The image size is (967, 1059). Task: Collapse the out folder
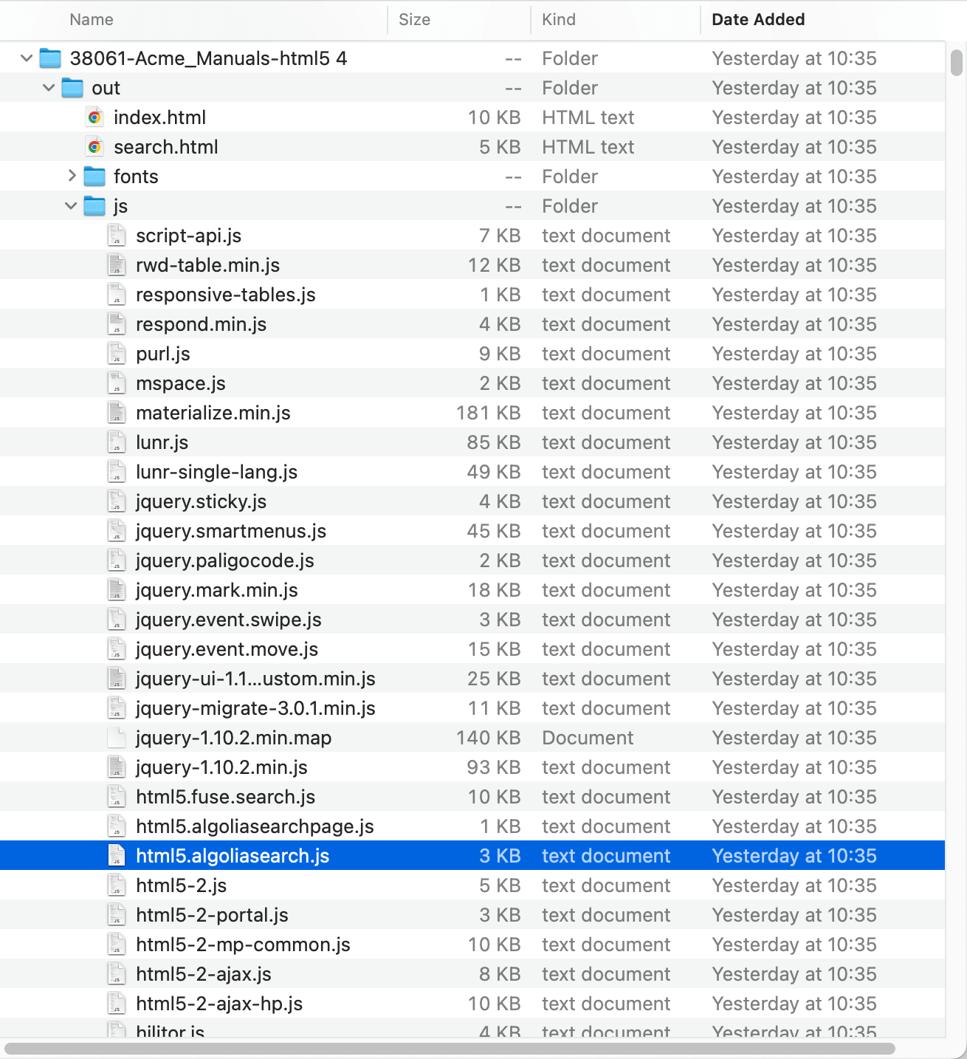click(x=49, y=87)
